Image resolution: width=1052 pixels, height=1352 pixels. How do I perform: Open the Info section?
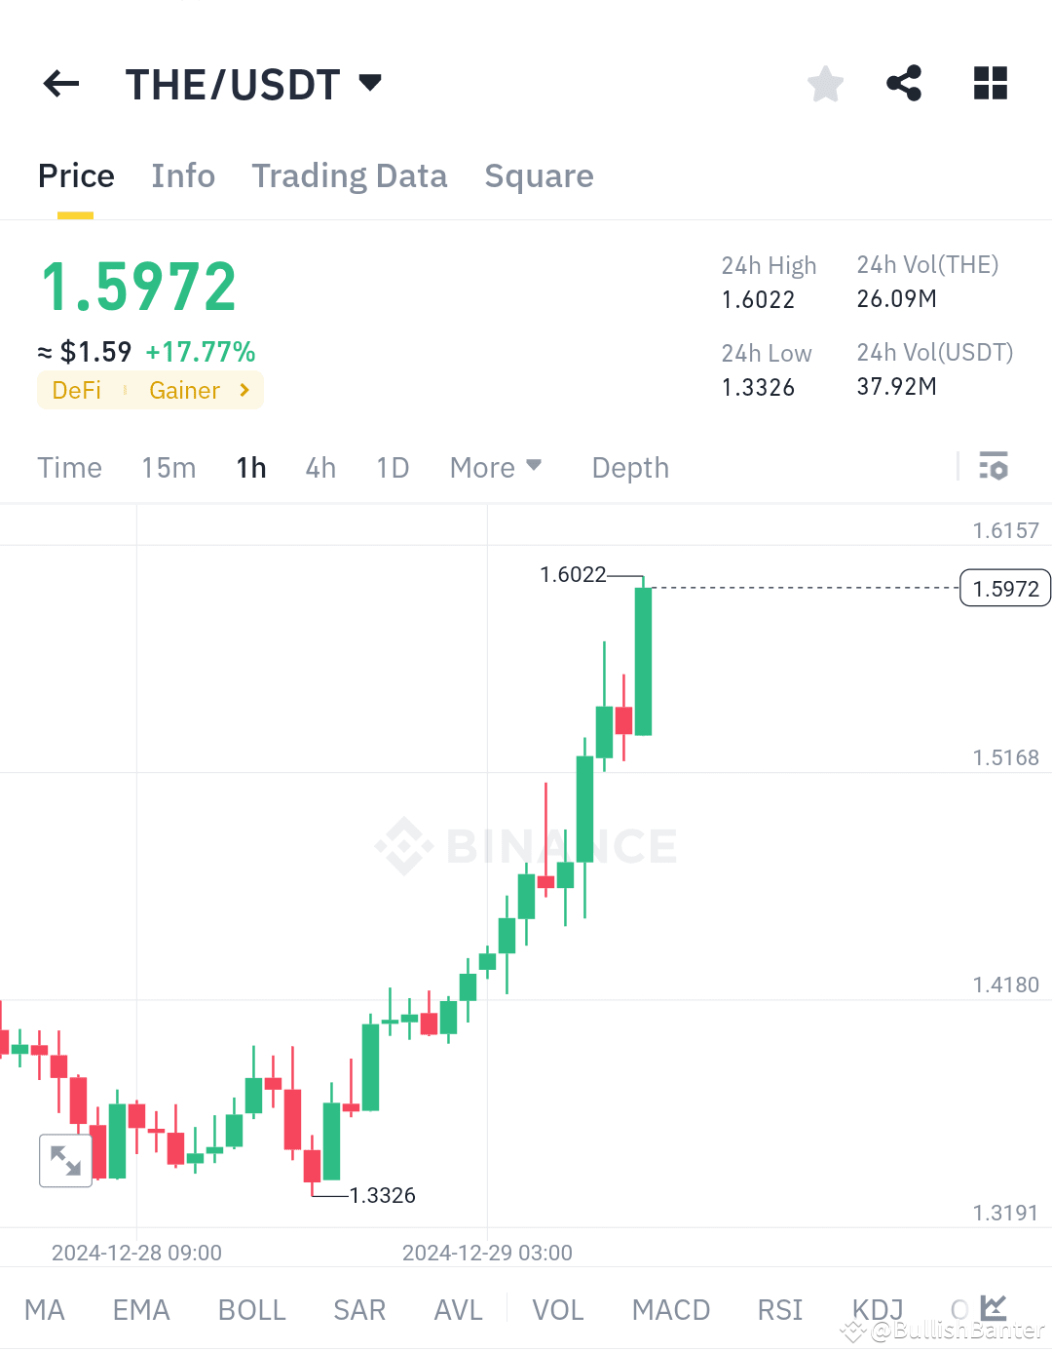(x=182, y=176)
